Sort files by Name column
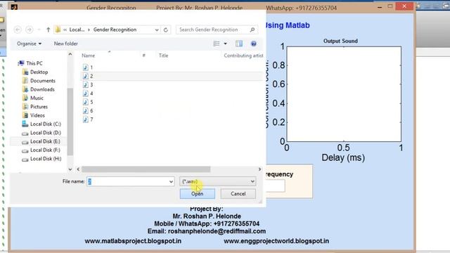The image size is (450, 253). coord(88,56)
